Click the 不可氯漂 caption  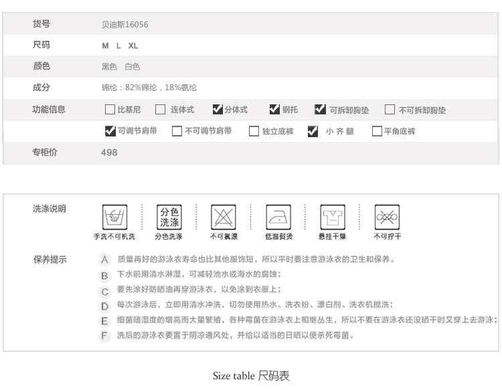(224, 236)
